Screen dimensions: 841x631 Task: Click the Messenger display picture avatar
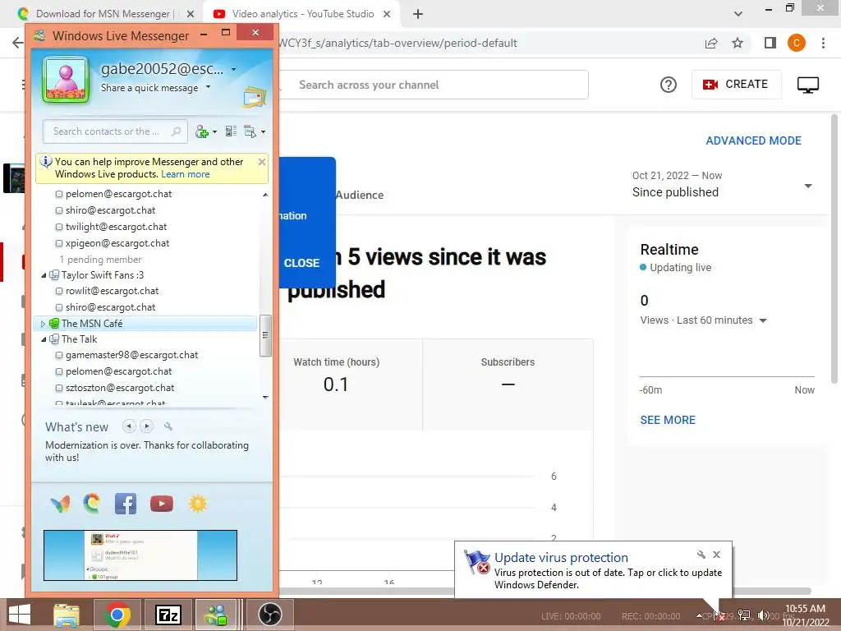point(66,80)
